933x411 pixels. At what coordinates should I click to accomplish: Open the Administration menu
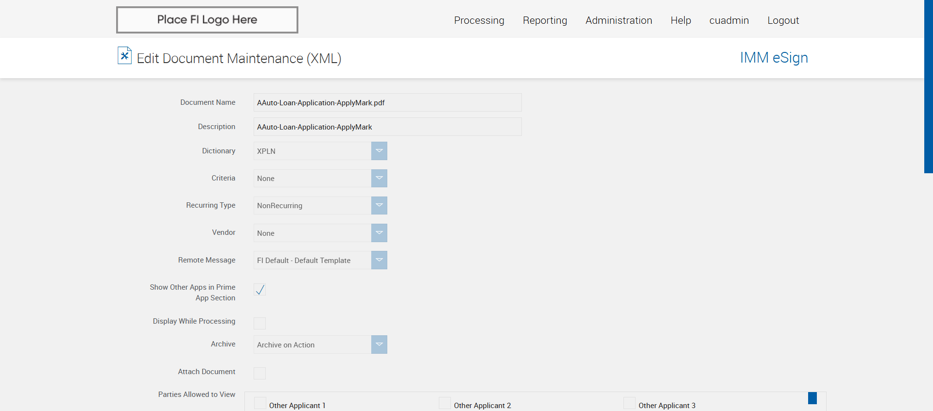click(619, 20)
